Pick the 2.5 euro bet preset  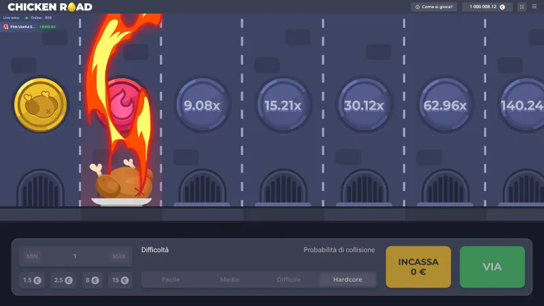(x=63, y=280)
